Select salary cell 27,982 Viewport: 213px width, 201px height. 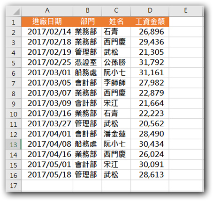150,83
